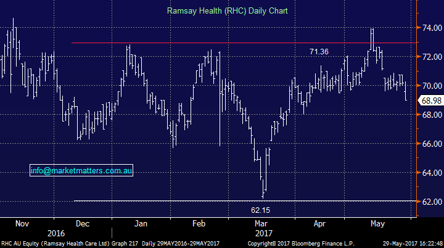Click the 'RHC AU Equity (Ramsay Health Care Ltd)' footer text
Screen dimensions: 444x248
point(55,244)
